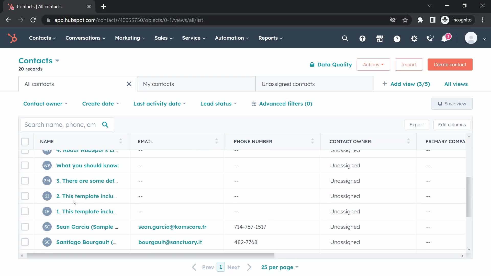The height and width of the screenshot is (276, 491).
Task: Toggle the browser side panel icon
Action: pos(432,20)
